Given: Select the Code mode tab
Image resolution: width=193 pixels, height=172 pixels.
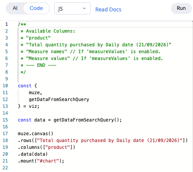Looking at the screenshot, I should click(x=36, y=8).
